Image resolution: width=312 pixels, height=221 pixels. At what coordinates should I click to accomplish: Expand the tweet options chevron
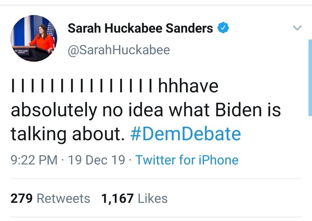point(297,28)
